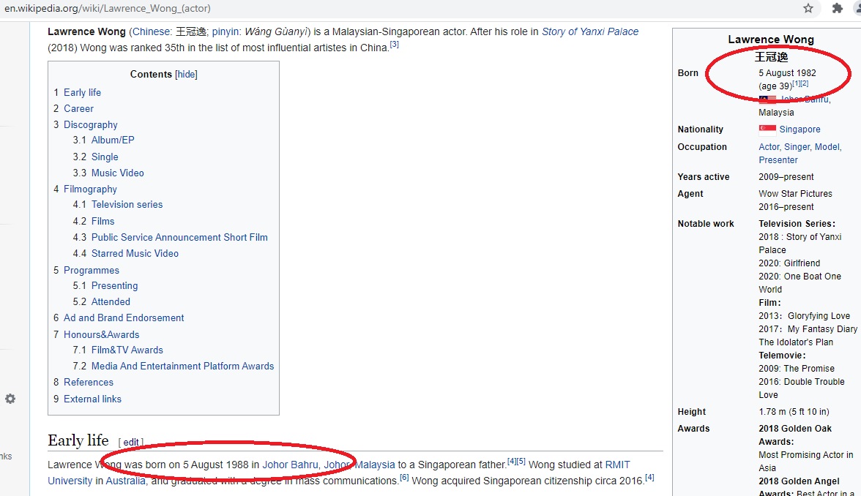Jump to Early life contents entry
Screen dimensions: 861x496
82,92
